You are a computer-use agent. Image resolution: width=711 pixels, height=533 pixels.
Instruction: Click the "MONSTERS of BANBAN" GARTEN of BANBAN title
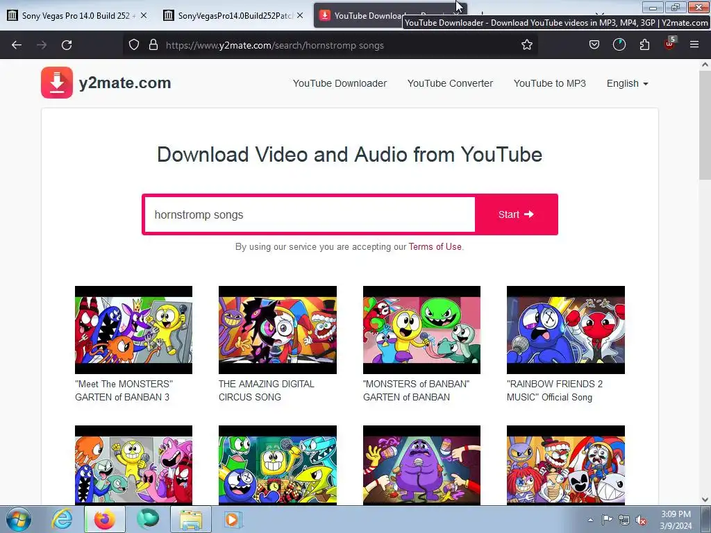tap(416, 390)
